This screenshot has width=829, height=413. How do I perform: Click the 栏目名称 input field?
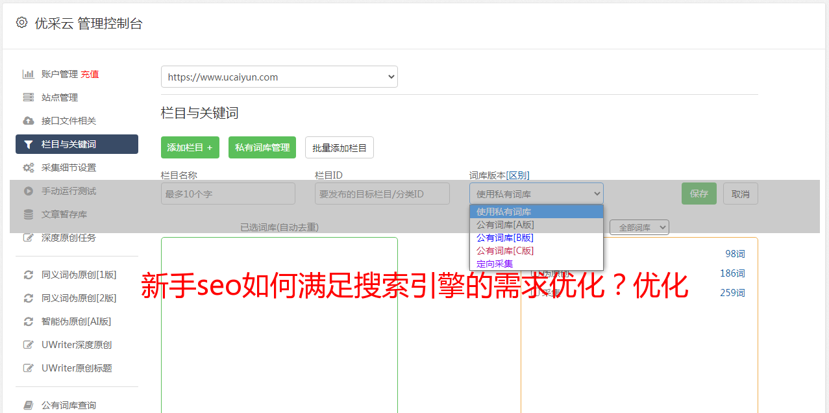pos(228,194)
